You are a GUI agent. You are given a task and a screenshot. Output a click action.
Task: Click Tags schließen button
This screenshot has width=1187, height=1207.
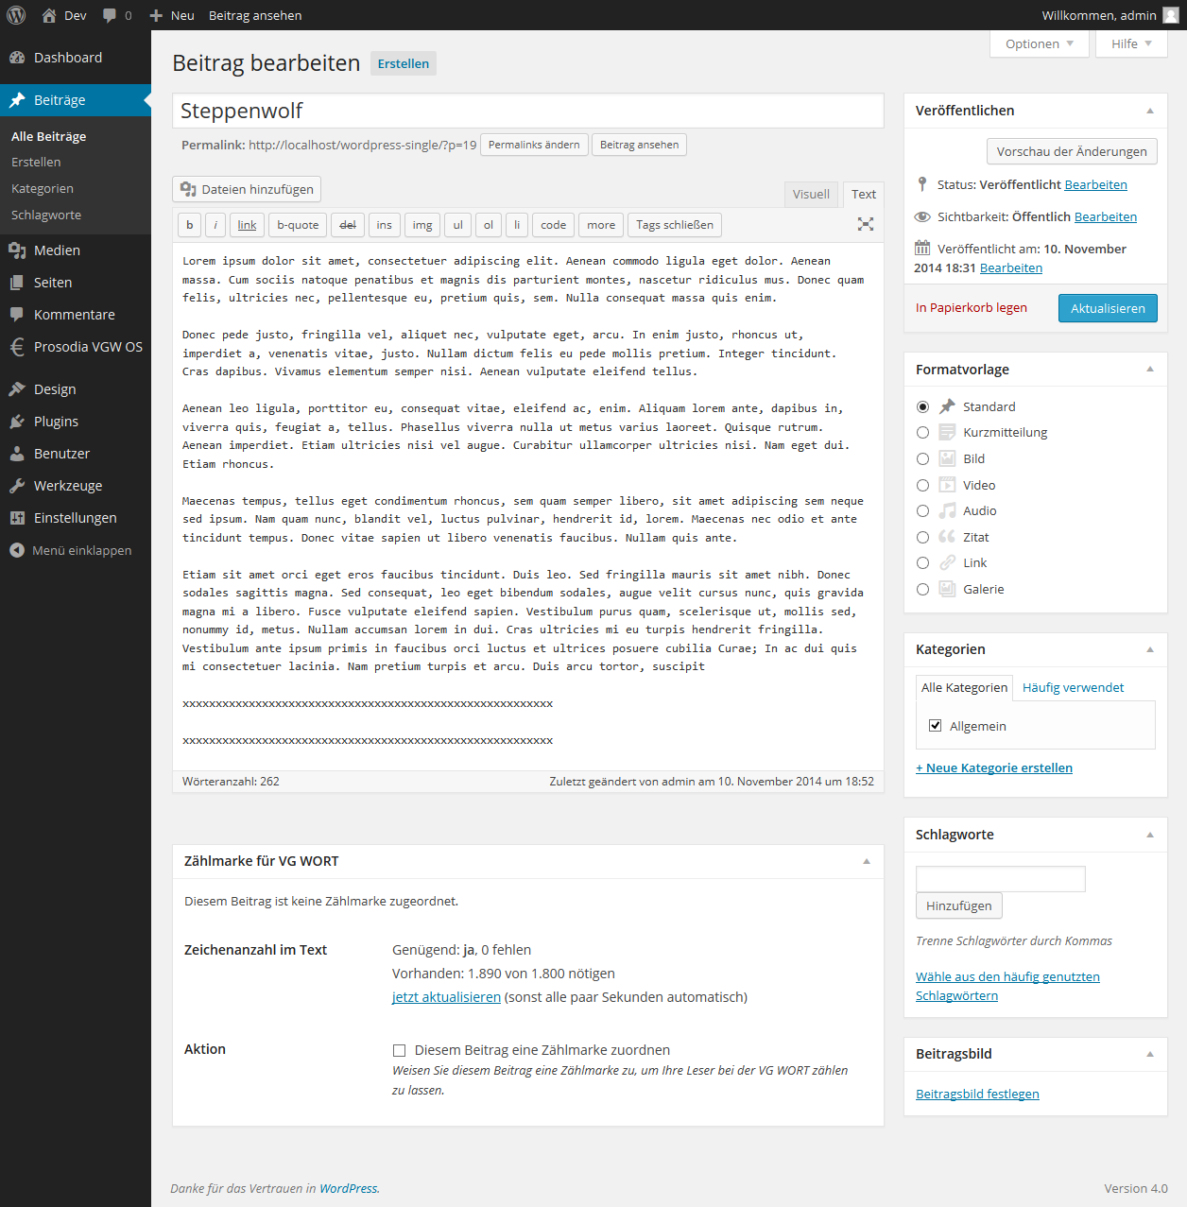click(675, 225)
